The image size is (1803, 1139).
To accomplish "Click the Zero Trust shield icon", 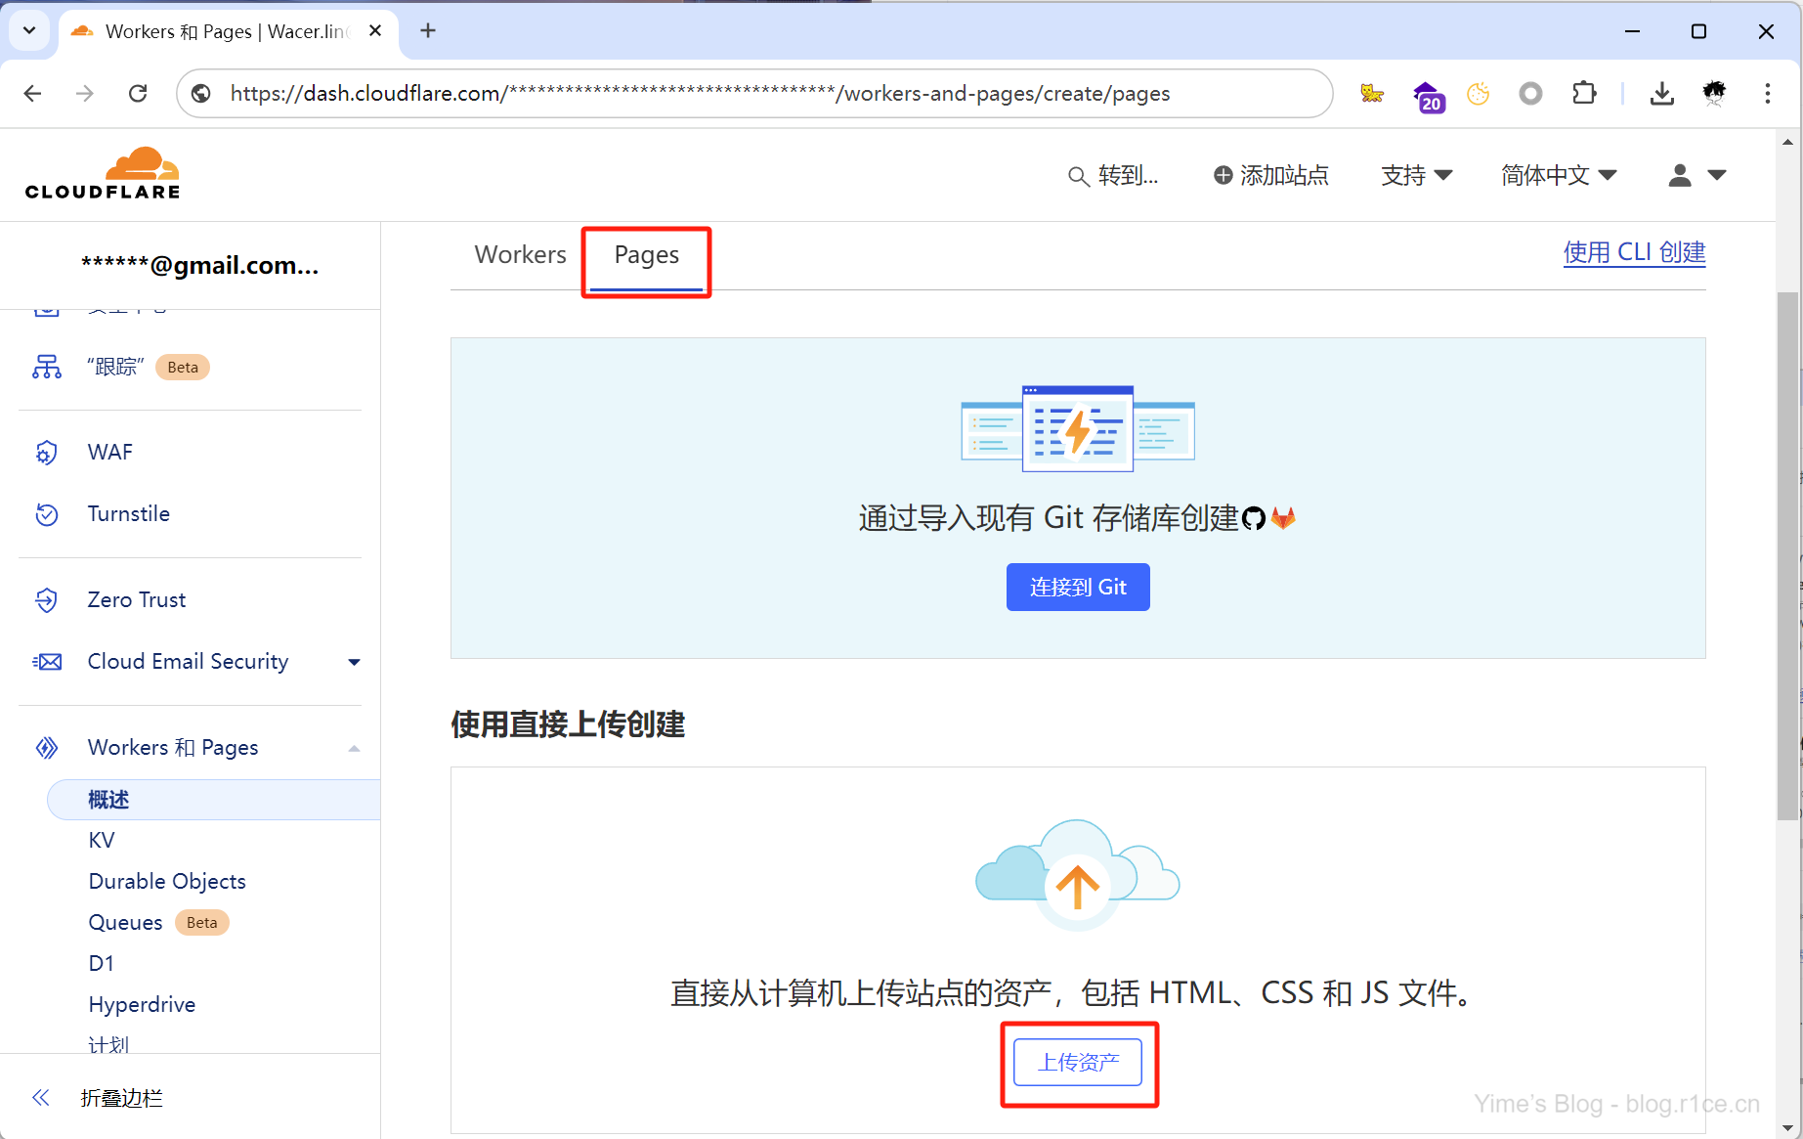I will pyautogui.click(x=46, y=600).
